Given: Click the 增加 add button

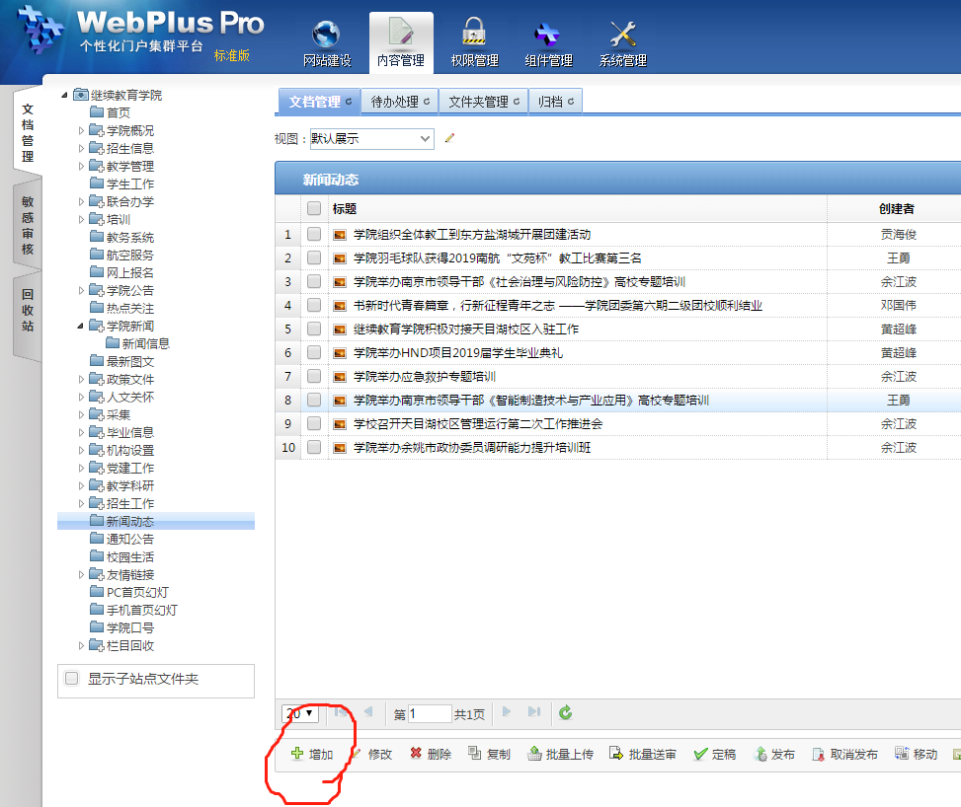Looking at the screenshot, I should (312, 754).
